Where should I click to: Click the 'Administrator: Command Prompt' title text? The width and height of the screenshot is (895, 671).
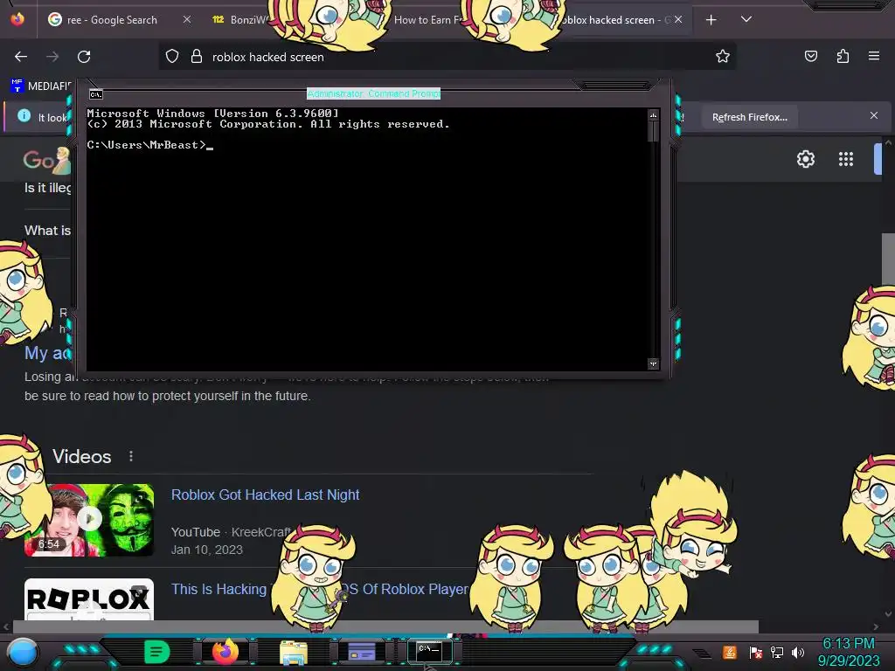point(373,93)
